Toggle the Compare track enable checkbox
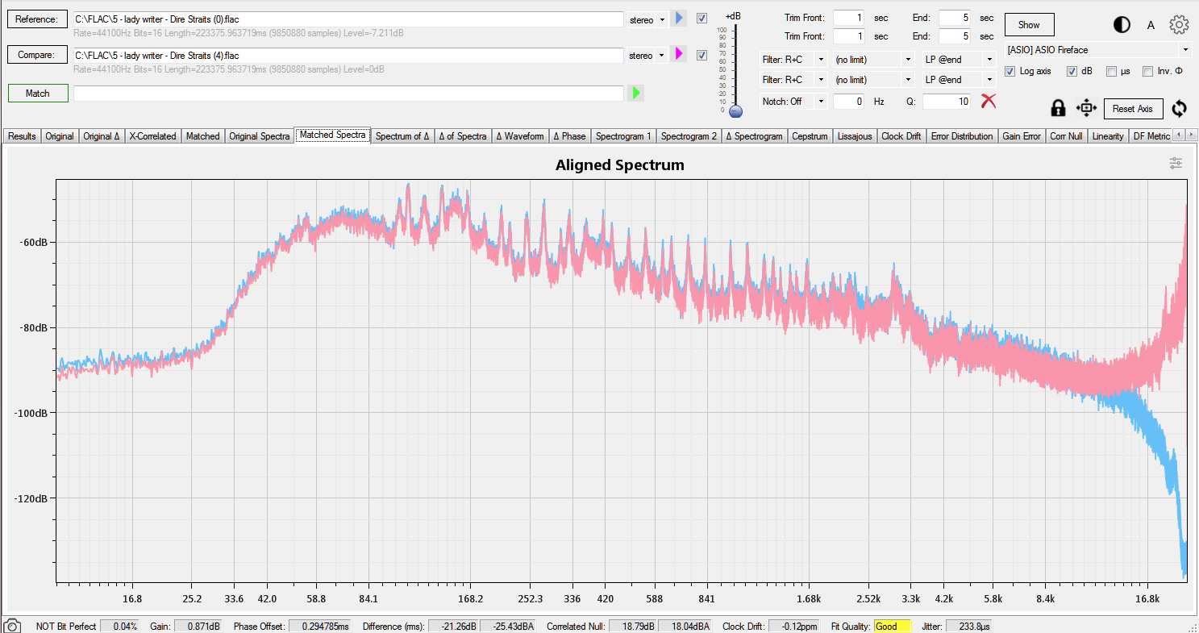Image resolution: width=1199 pixels, height=633 pixels. point(701,55)
